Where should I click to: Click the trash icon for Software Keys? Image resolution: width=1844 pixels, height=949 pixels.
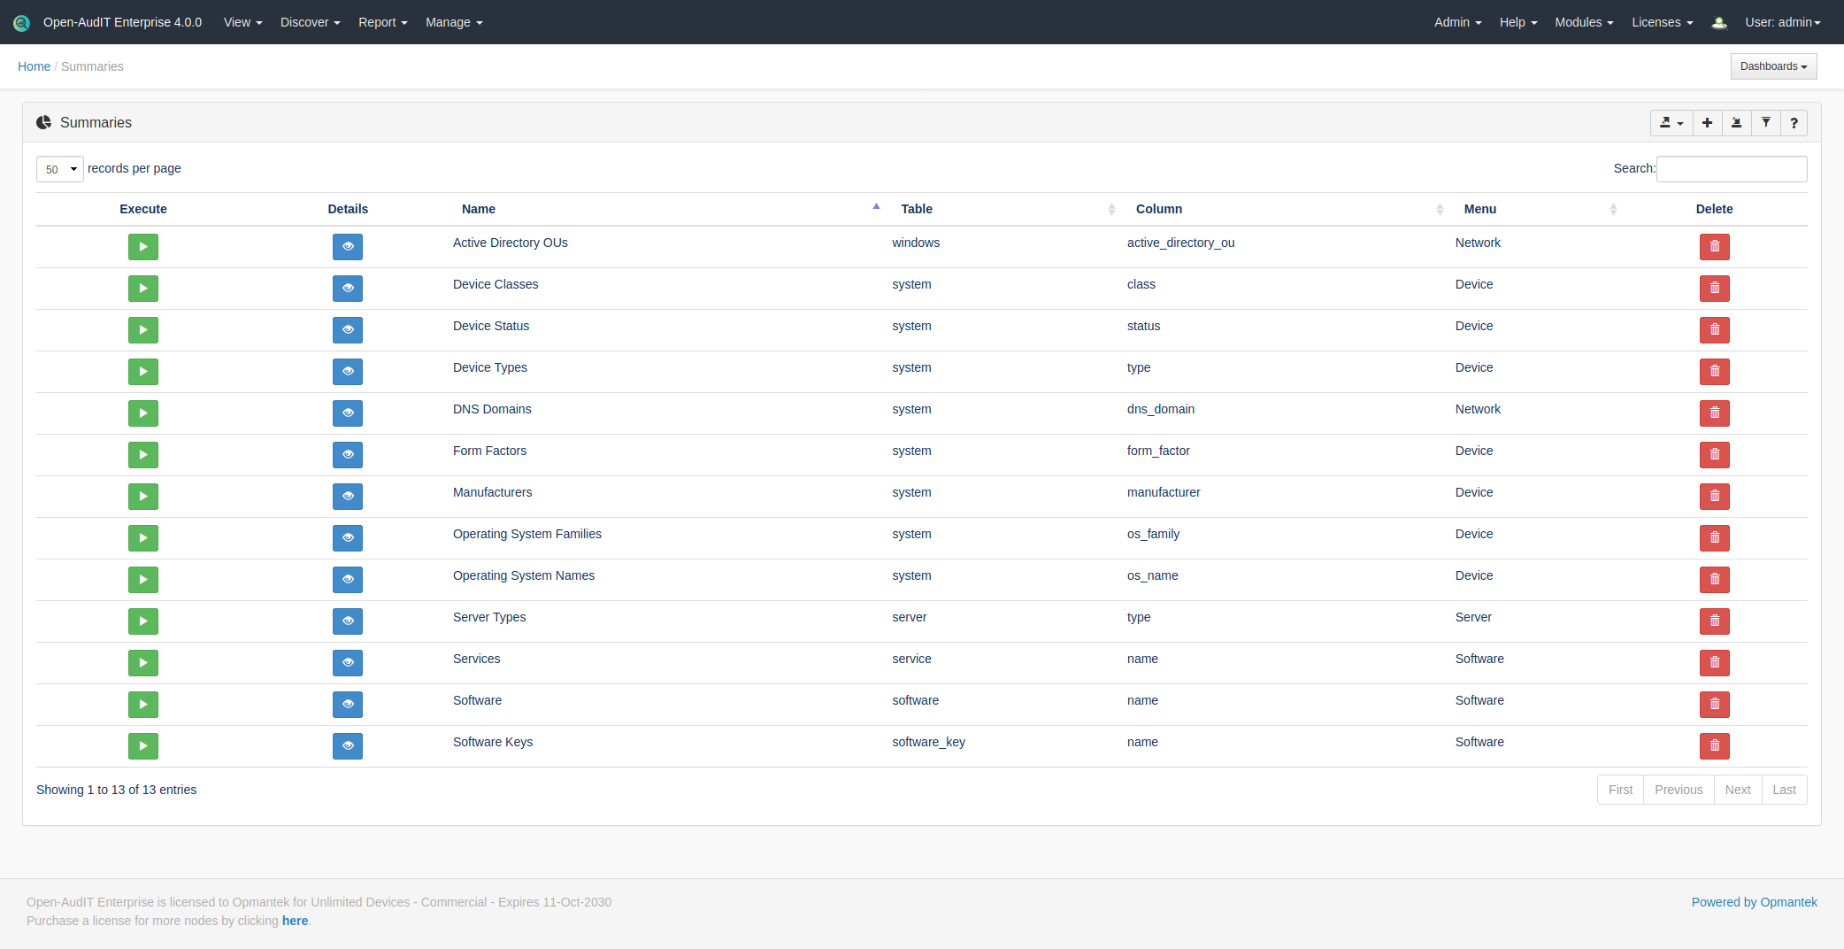(1714, 746)
